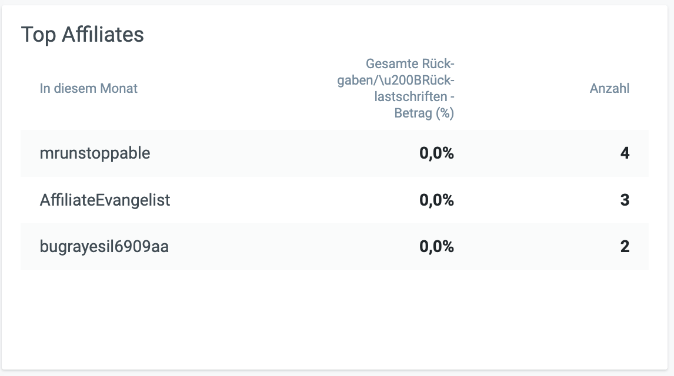Click the Betrag (%) header line
674x376 pixels.
[x=424, y=113]
